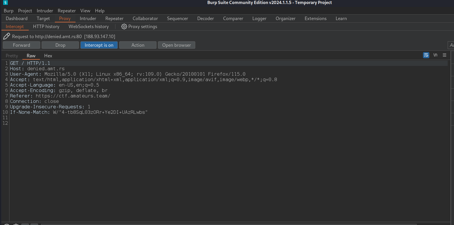454x225 pixels.
Task: Click the Open browser button
Action: pos(177,45)
